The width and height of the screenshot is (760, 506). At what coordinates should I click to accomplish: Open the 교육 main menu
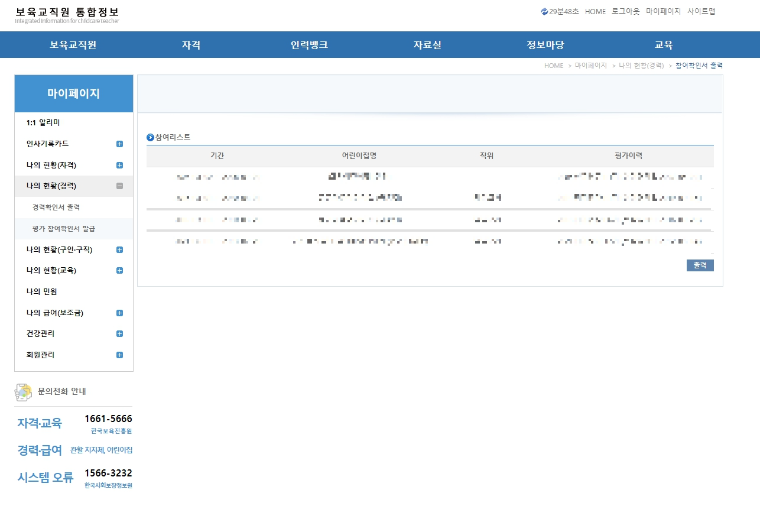[x=664, y=45]
